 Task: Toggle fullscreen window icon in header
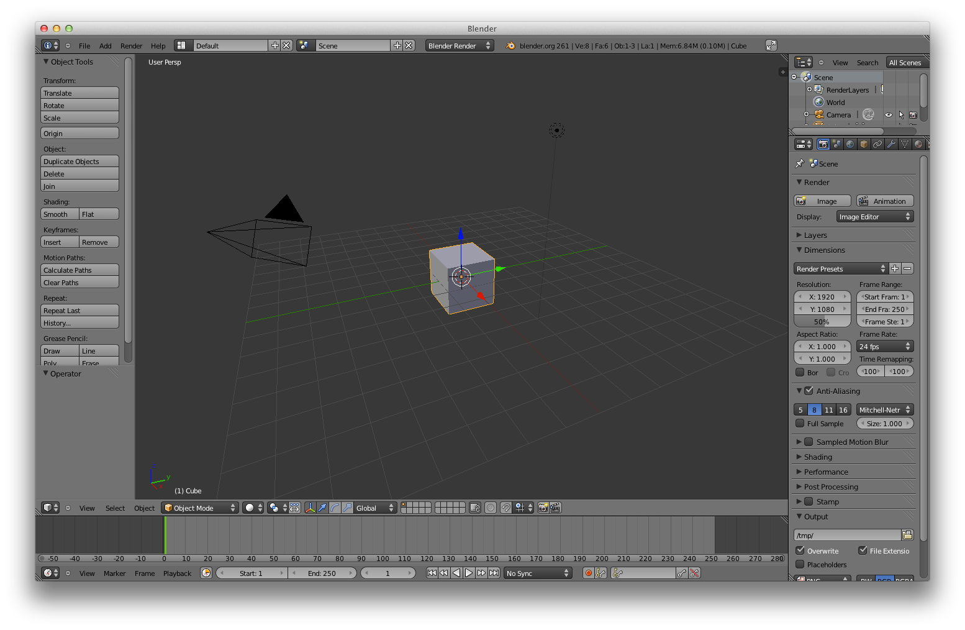(x=771, y=45)
